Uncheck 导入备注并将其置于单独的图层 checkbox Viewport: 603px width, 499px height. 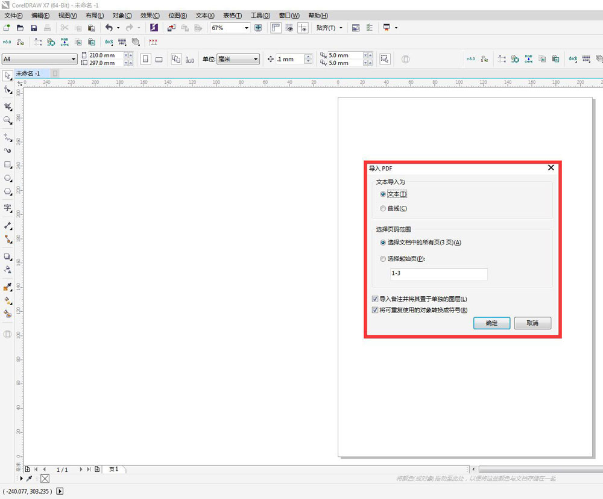[x=375, y=299]
